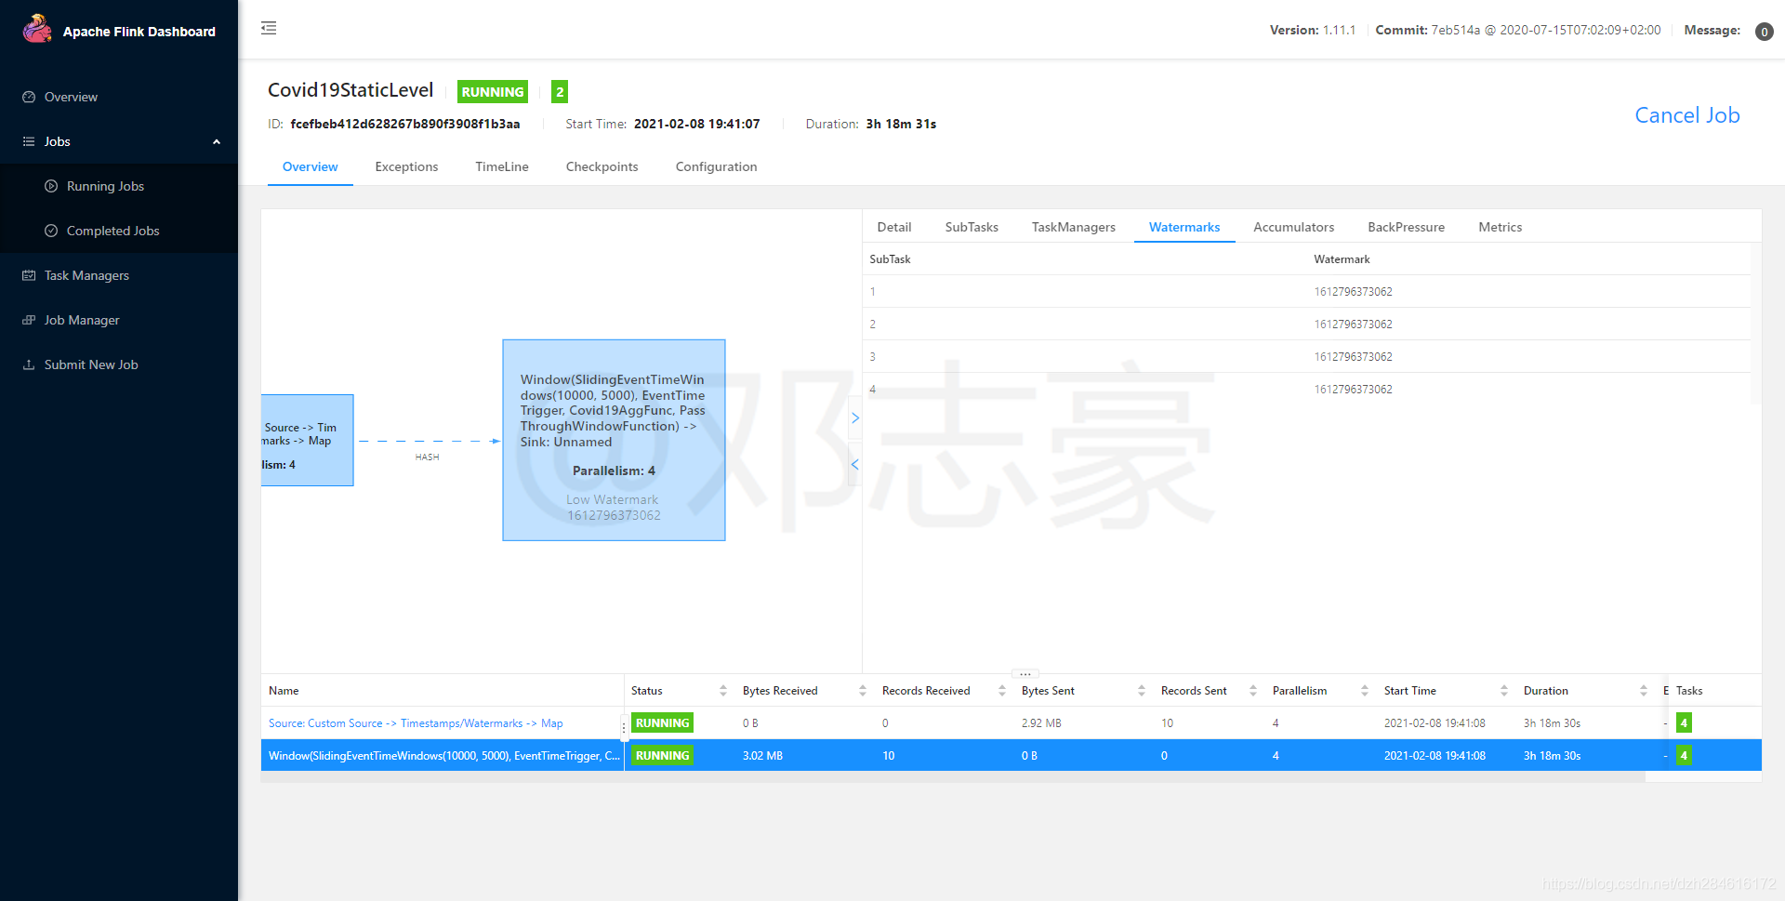The width and height of the screenshot is (1785, 901).
Task: Click the Source: Custom Source row link
Action: pos(415,723)
